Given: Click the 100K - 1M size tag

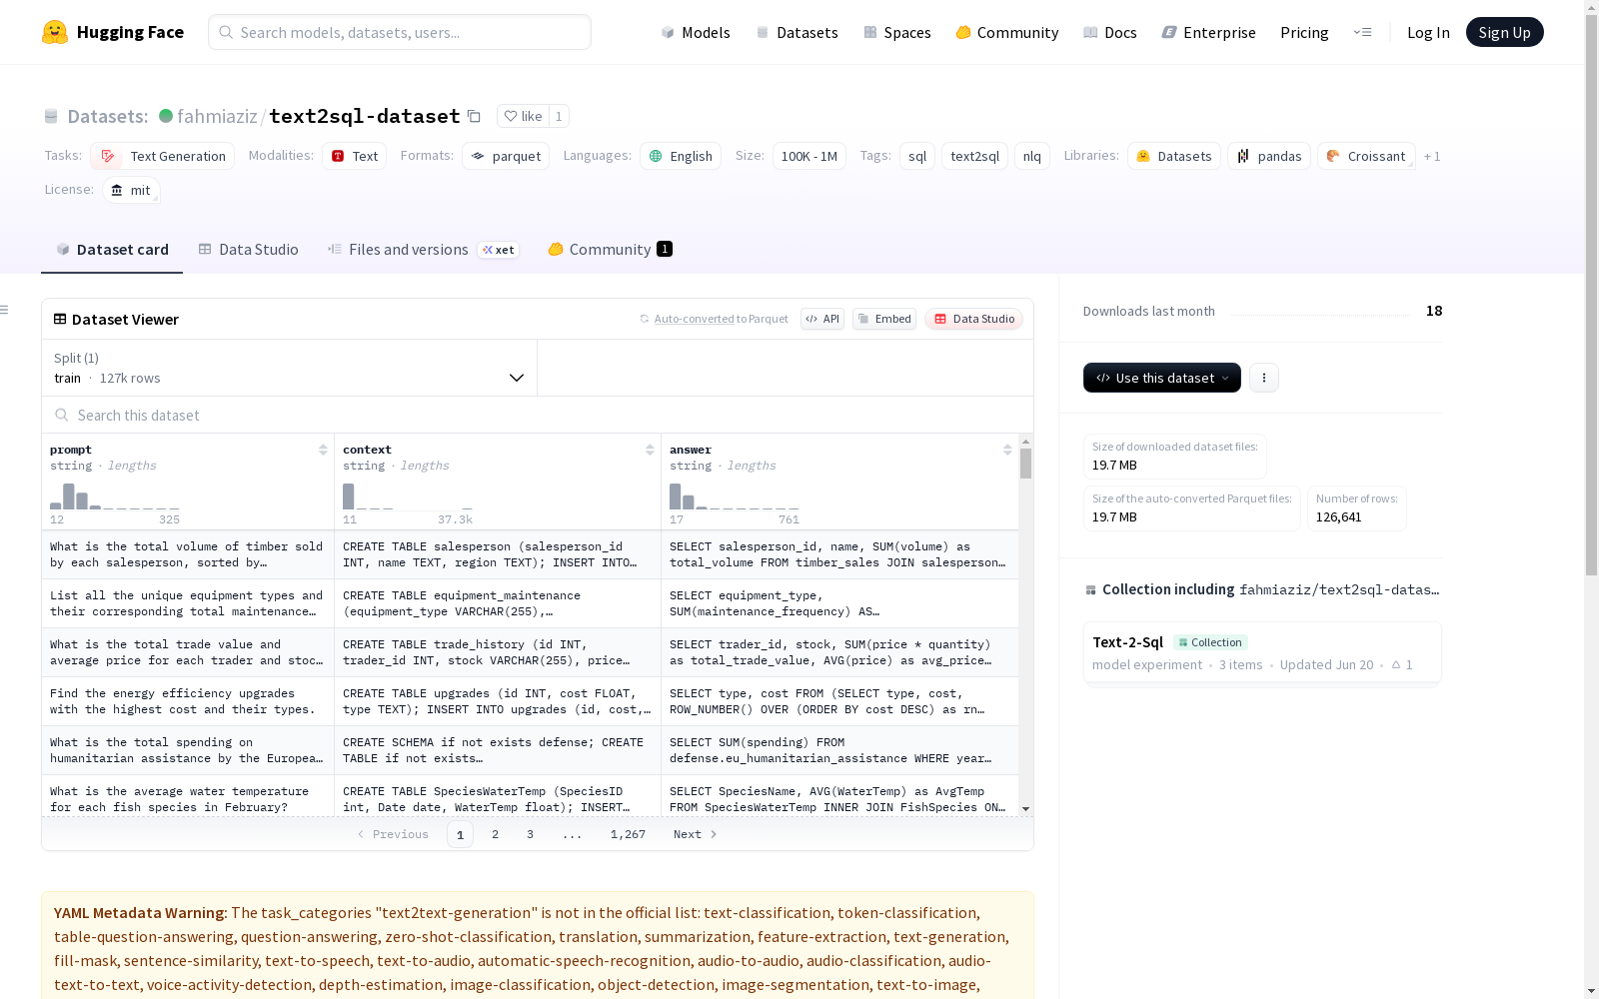Looking at the screenshot, I should 809,156.
